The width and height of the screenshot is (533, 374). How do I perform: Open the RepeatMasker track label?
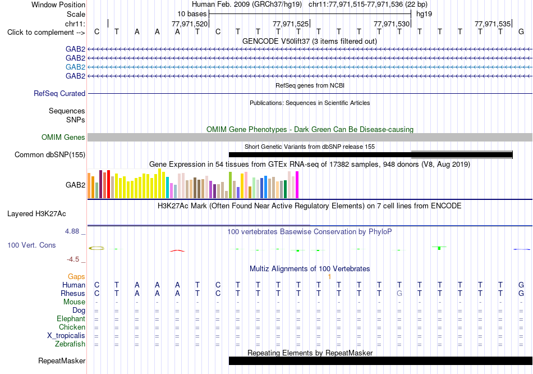62,361
